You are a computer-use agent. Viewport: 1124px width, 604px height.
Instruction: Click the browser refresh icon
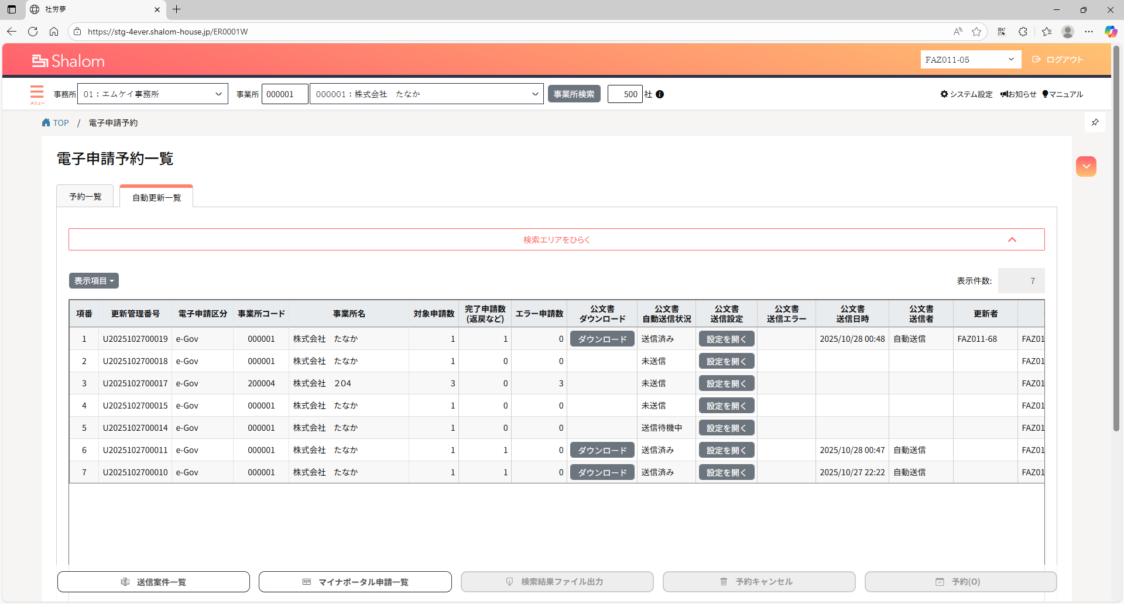click(33, 32)
